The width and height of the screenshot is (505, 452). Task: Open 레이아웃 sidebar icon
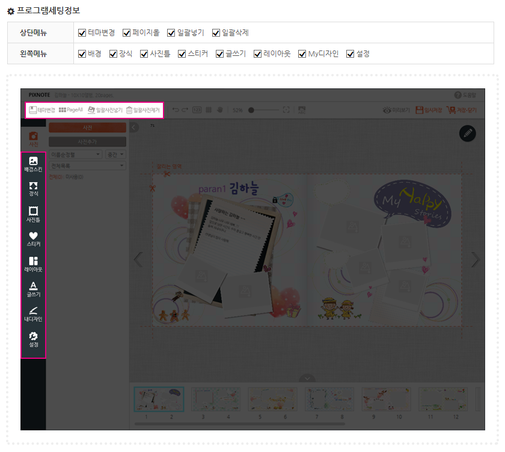point(34,264)
